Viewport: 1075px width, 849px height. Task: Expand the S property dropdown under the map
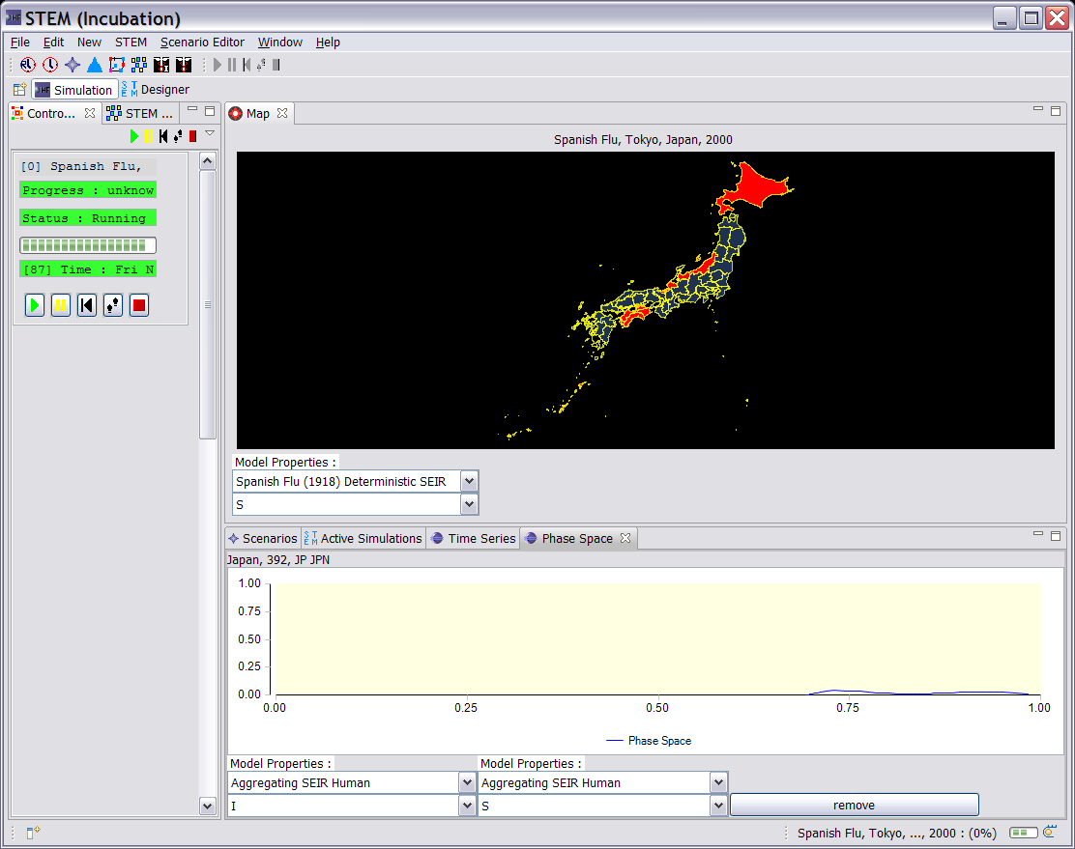[x=469, y=504]
